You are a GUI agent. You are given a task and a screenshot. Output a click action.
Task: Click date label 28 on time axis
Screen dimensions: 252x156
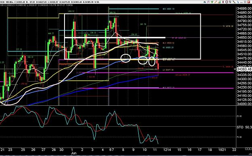click(54, 150)
